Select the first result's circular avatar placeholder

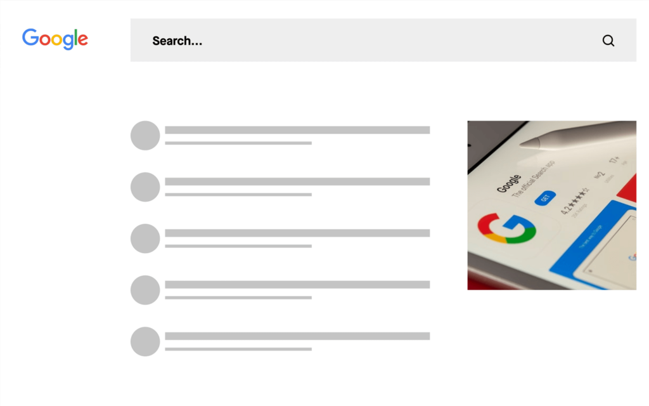pyautogui.click(x=145, y=135)
